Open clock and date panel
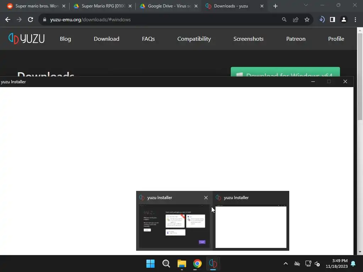 point(337,263)
